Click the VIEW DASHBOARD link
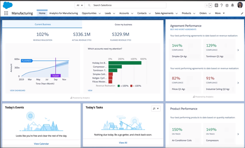This screenshot has width=245, height=148. 18,91
